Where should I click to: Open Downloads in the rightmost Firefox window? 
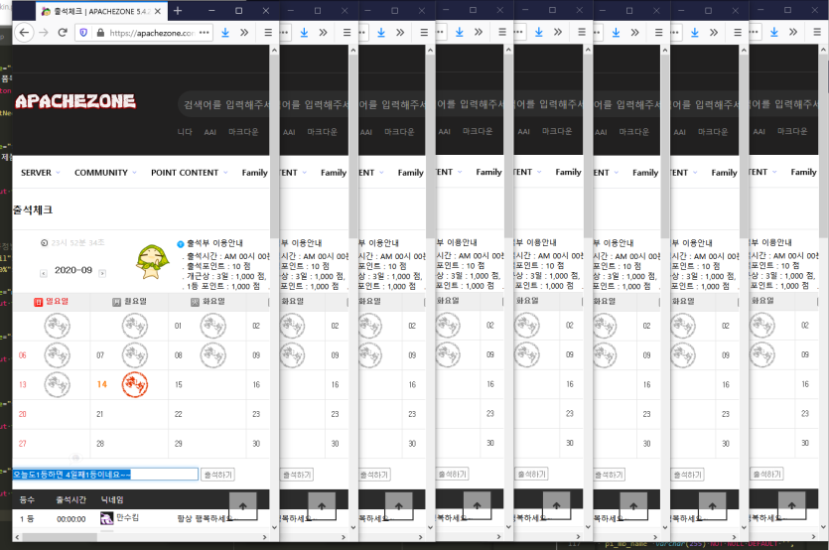tap(774, 32)
